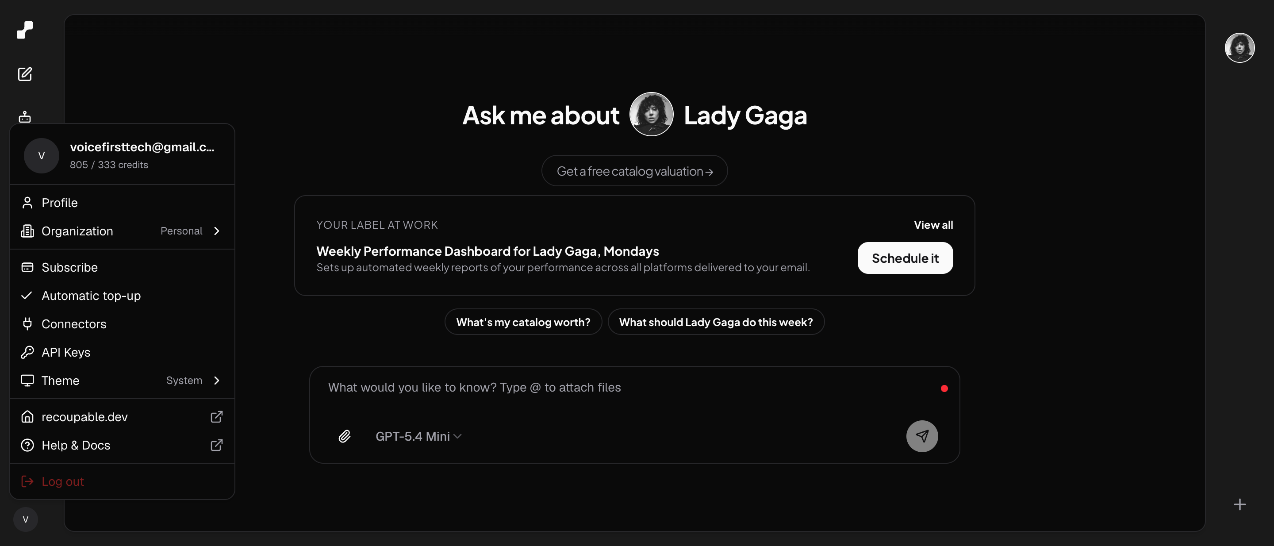Click the Lady Gaga avatar at top right
The height and width of the screenshot is (546, 1274).
[x=1239, y=48]
